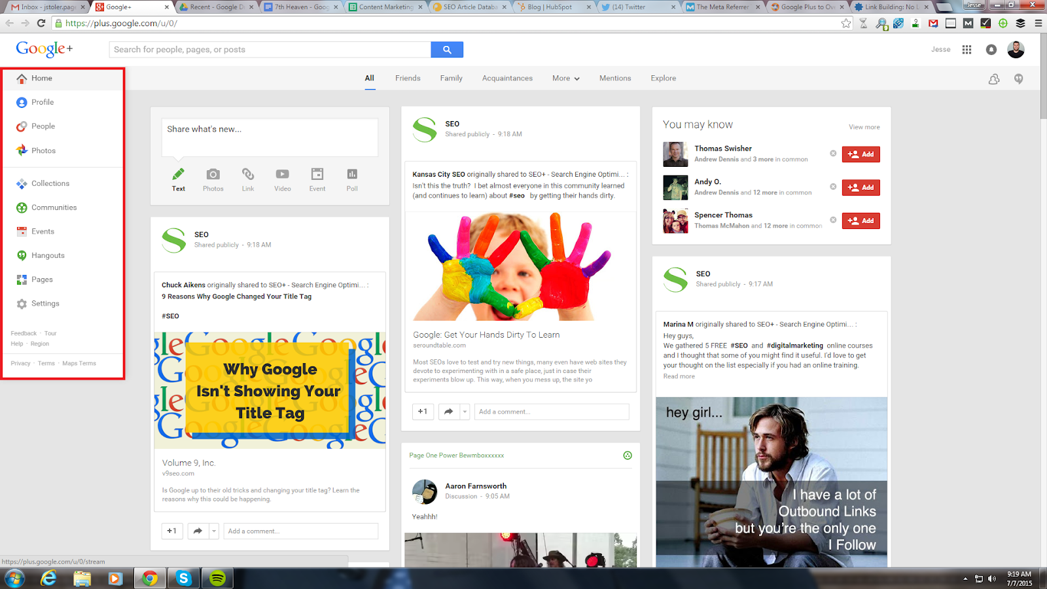1047x589 pixels.
Task: Add Spencer Thomas to circles
Action: pyautogui.click(x=861, y=221)
